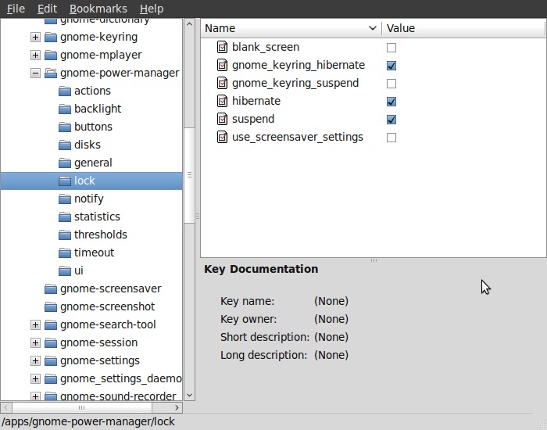Screen dimensions: 547x430
Task: Open the File menu
Action: click(x=16, y=9)
